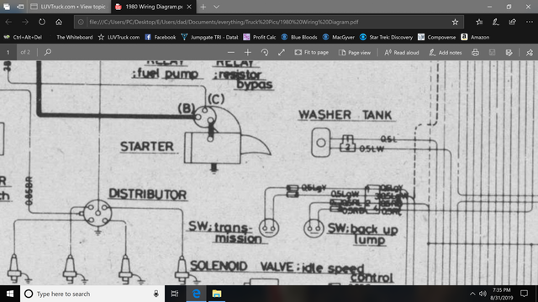Refresh the current page
Image resolution: width=538 pixels, height=302 pixels.
tap(42, 22)
